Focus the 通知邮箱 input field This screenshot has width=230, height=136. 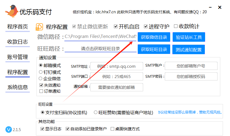(x=117, y=87)
